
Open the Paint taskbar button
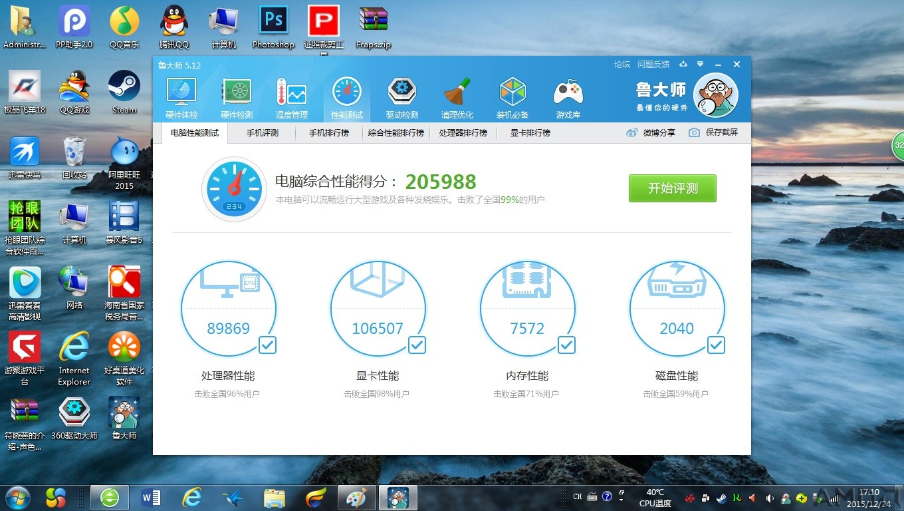357,497
